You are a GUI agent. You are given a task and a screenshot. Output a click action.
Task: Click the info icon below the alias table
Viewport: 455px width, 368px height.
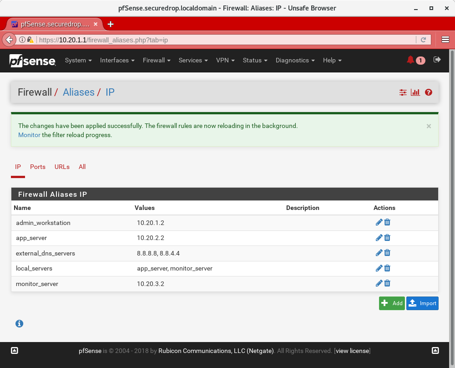tap(19, 323)
